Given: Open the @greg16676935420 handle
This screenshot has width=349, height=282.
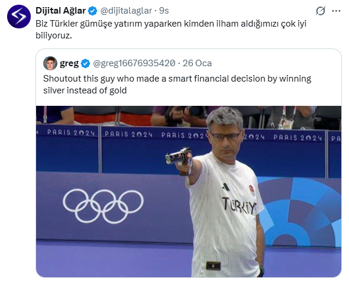Looking at the screenshot, I should (x=134, y=63).
